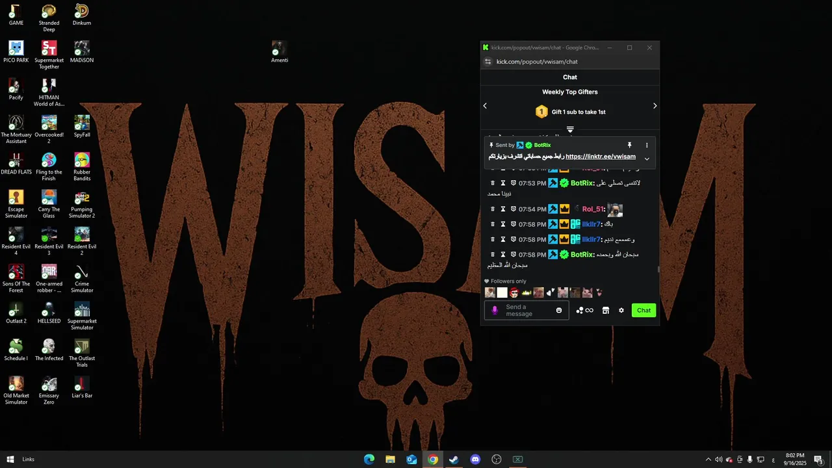The image size is (832, 468).
Task: Go to the previous gifter leaderboard slide
Action: coord(485,106)
